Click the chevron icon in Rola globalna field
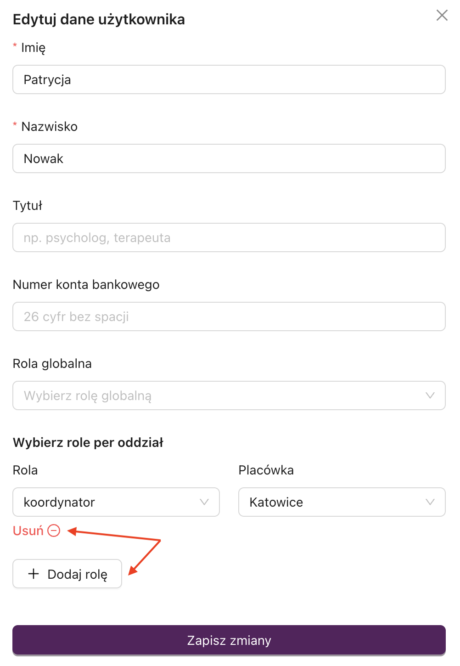The image size is (460, 666). click(430, 395)
